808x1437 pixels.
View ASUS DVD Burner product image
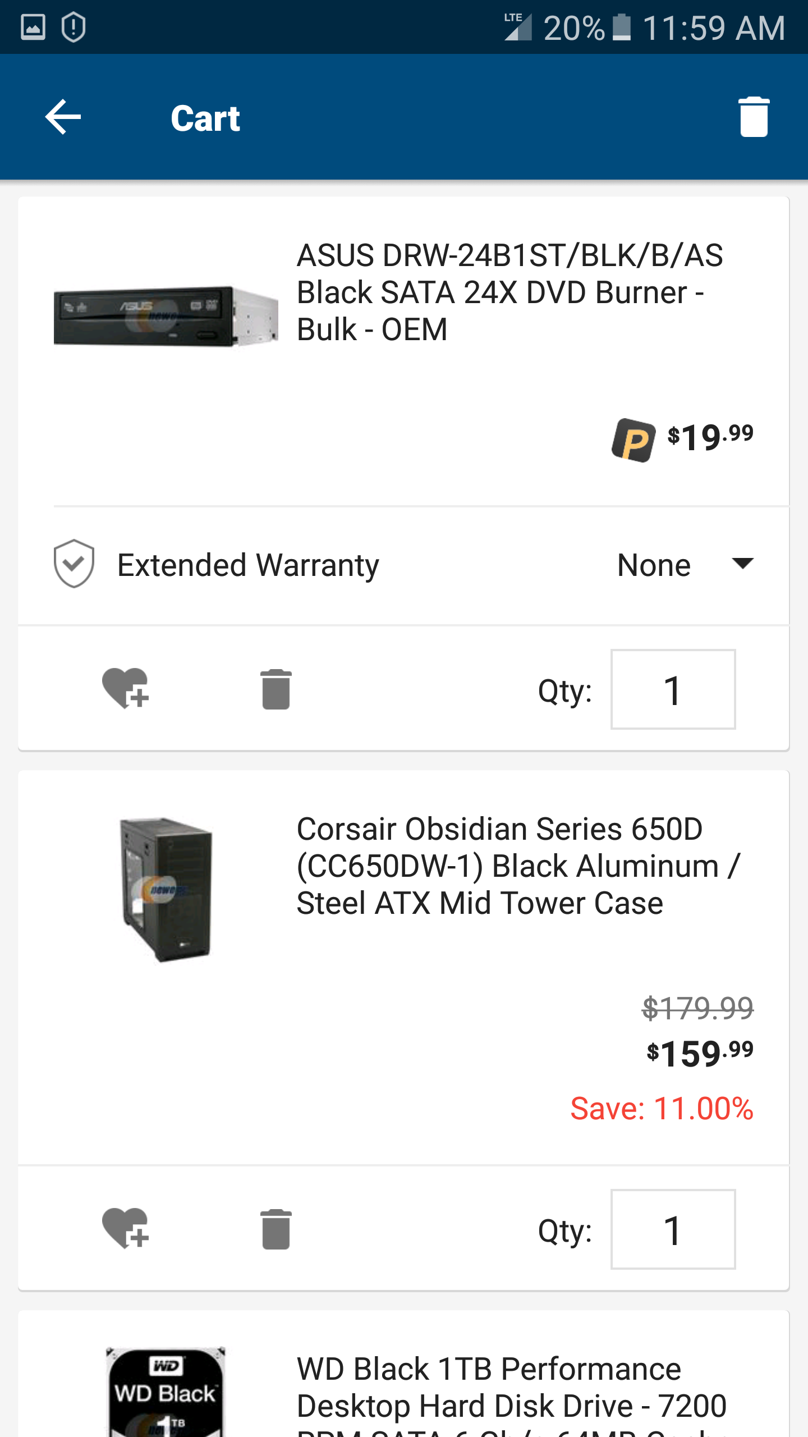click(166, 316)
